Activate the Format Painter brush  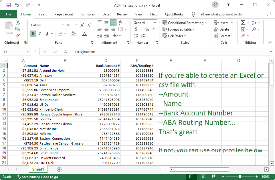(18, 35)
